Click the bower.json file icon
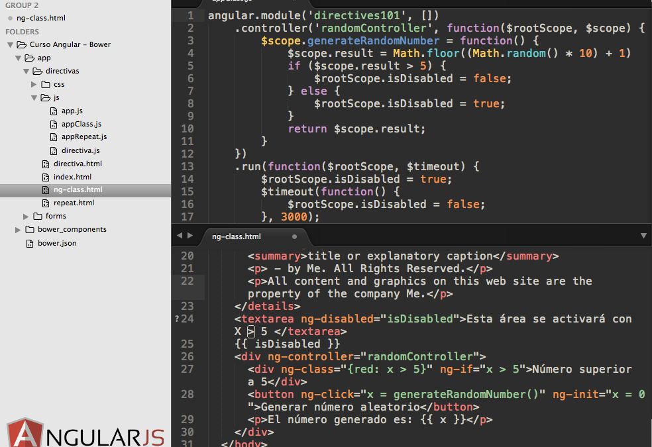This screenshot has height=447, width=652. [x=30, y=244]
